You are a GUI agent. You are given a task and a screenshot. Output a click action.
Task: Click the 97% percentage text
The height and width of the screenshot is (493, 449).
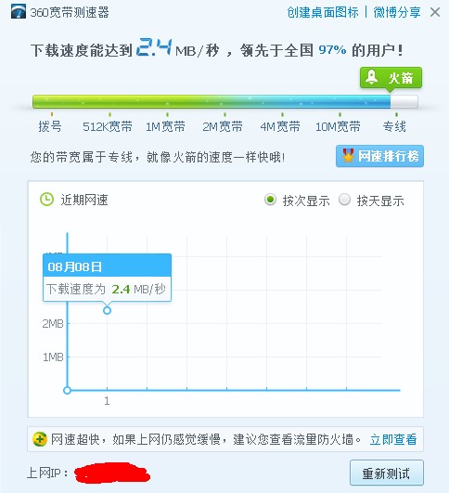(332, 50)
